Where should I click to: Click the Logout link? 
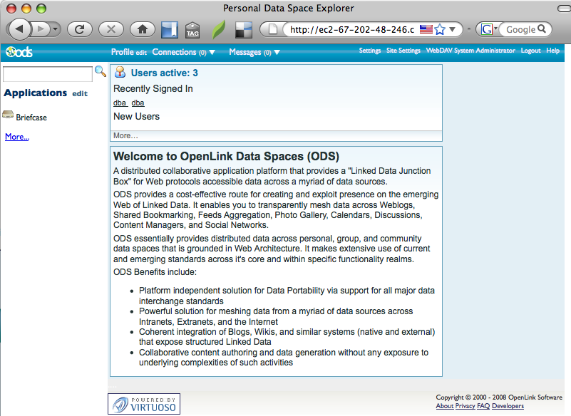[x=530, y=51]
